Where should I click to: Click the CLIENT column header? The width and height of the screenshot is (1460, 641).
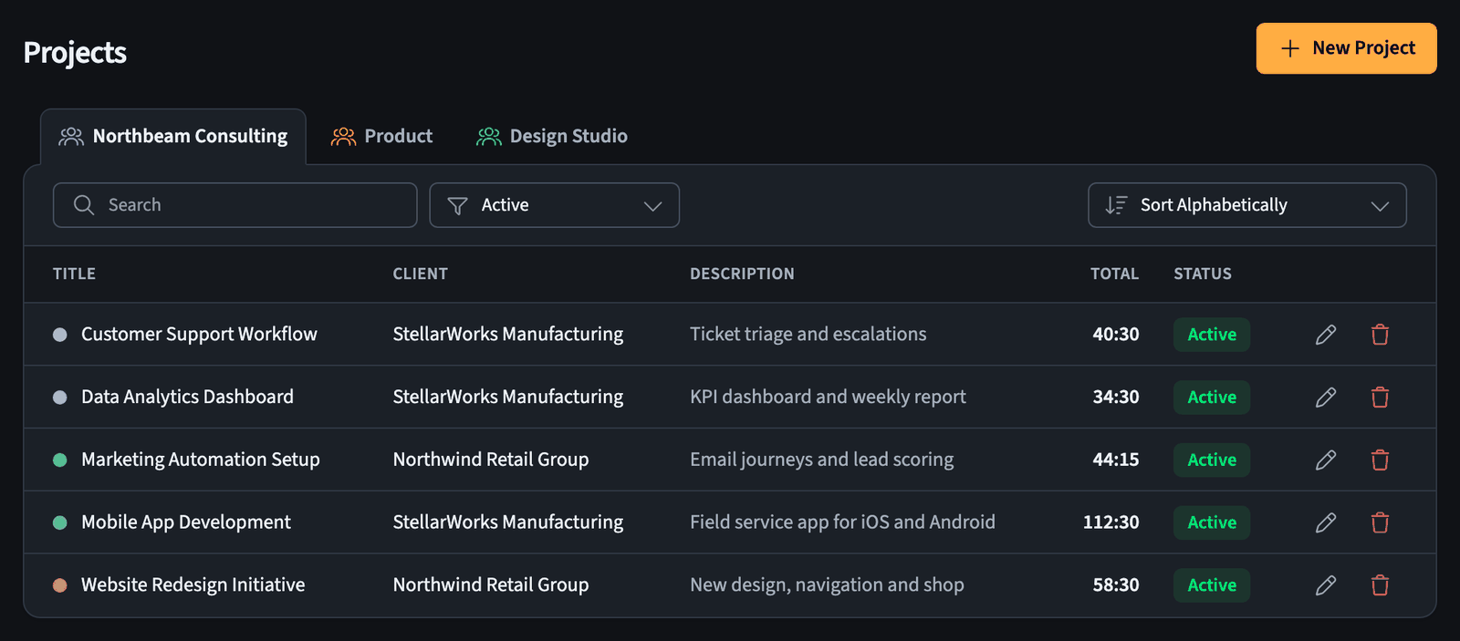coord(421,274)
